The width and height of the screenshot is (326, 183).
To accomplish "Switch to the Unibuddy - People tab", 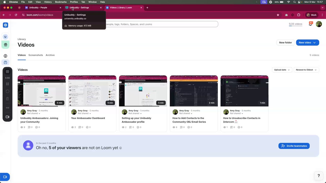I will point(43,8).
